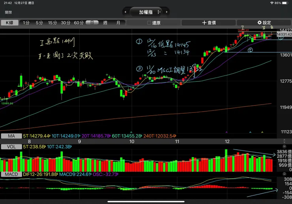The image size is (292, 204).
Task: Go to previous symbol with left arrow
Action: [125, 12]
